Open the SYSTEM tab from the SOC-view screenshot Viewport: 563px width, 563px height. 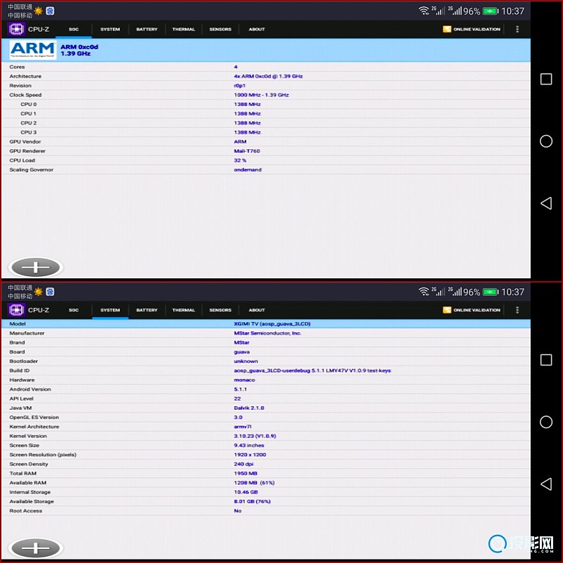click(x=110, y=29)
